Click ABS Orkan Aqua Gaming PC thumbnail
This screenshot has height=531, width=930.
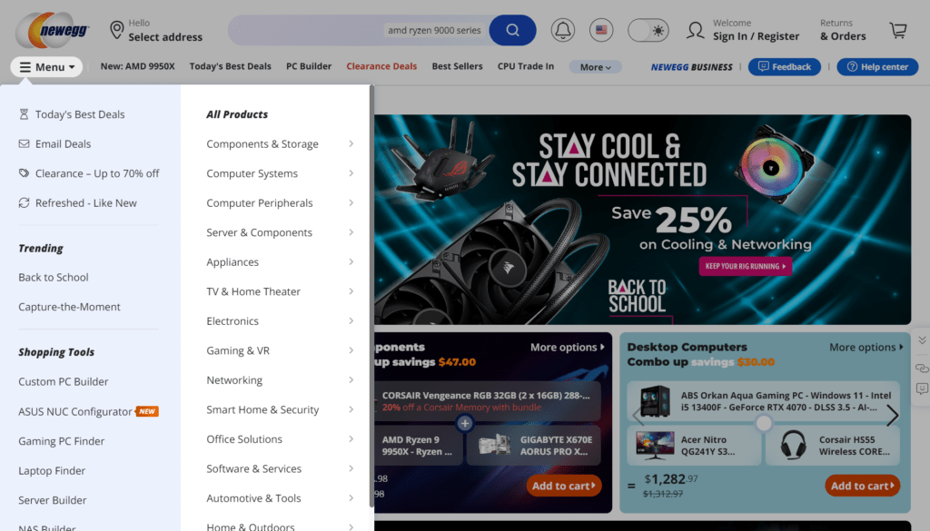[655, 401]
